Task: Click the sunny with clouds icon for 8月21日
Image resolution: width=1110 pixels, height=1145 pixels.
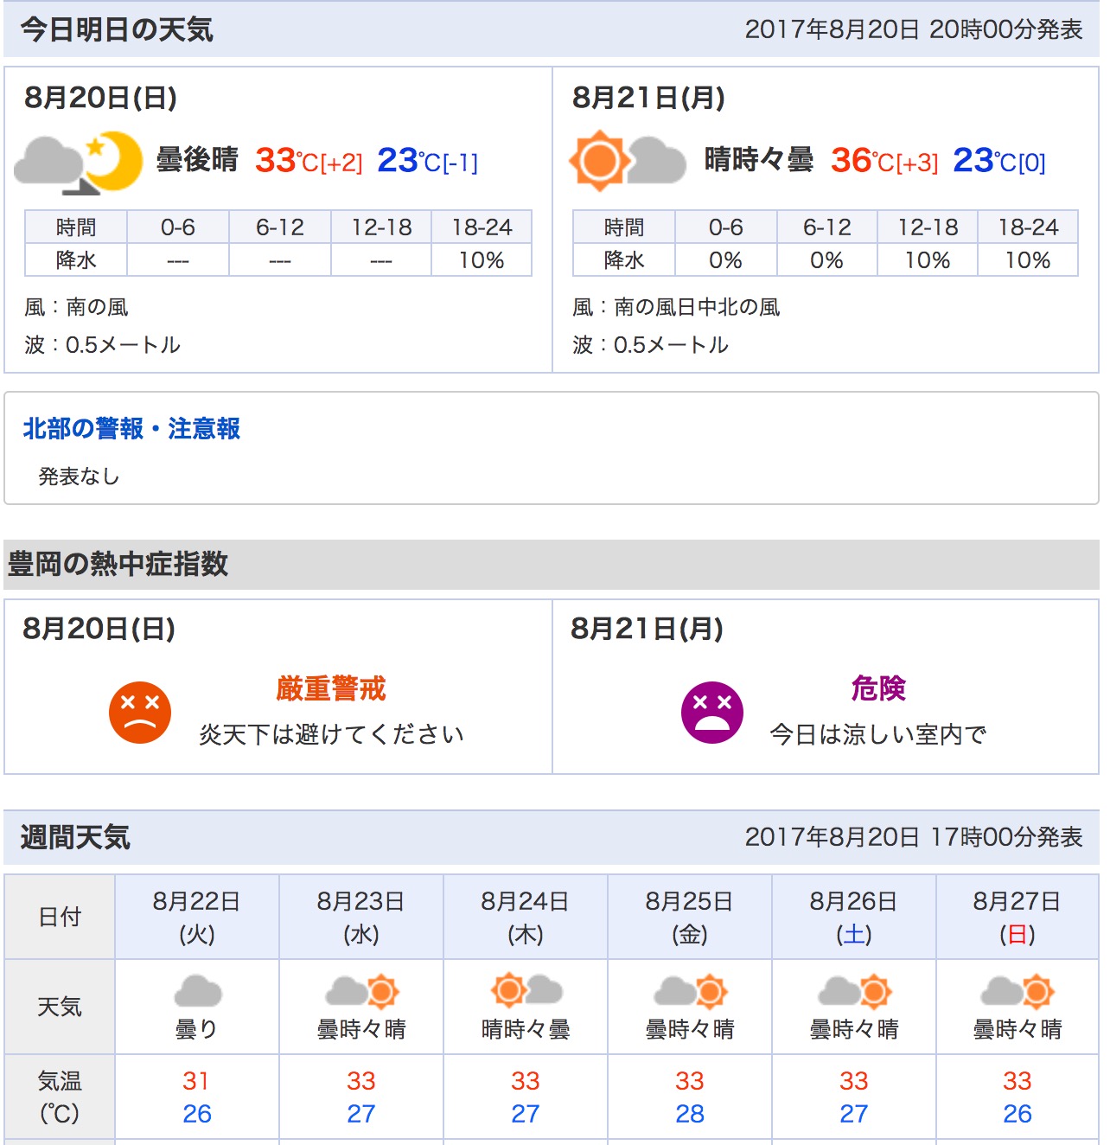Action: (x=627, y=161)
